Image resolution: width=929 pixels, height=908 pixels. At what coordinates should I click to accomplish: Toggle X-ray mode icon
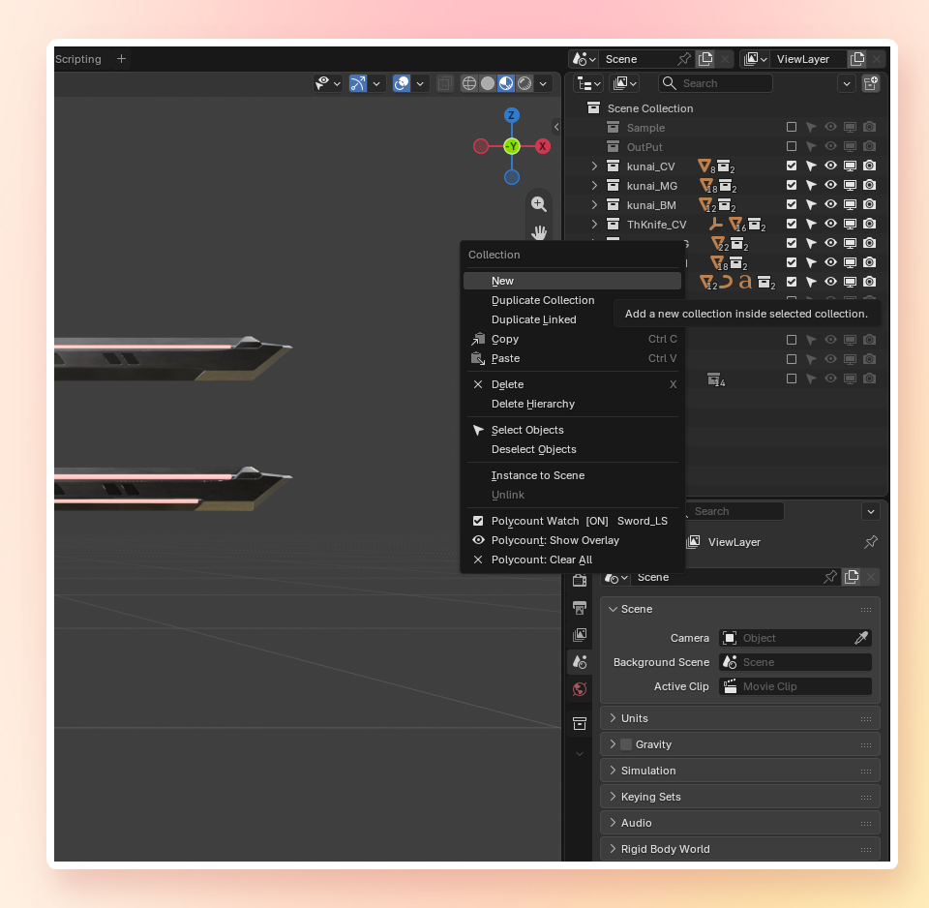coord(444,83)
